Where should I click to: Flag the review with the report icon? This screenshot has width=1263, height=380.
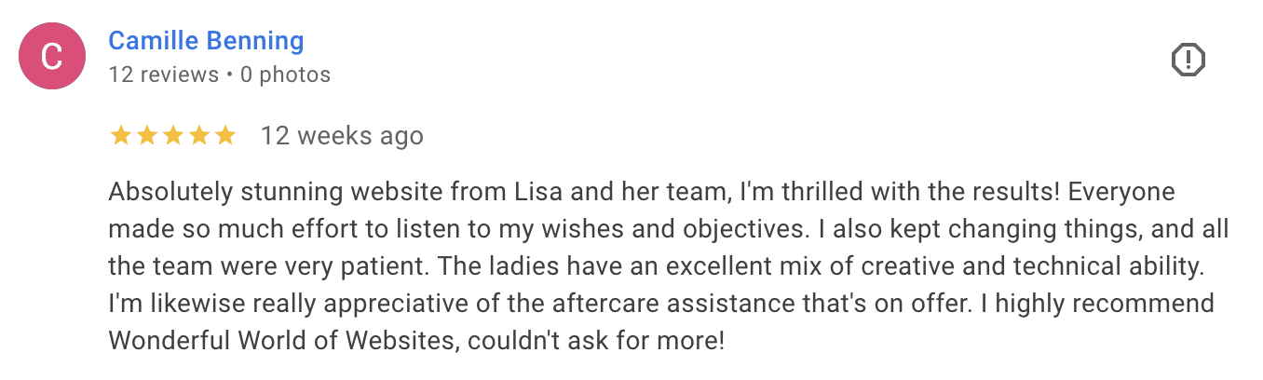click(x=1188, y=61)
